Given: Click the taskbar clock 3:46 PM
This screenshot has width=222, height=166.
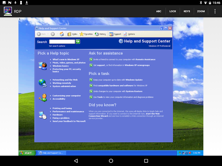Looking at the screenshot, I should coord(197,153).
